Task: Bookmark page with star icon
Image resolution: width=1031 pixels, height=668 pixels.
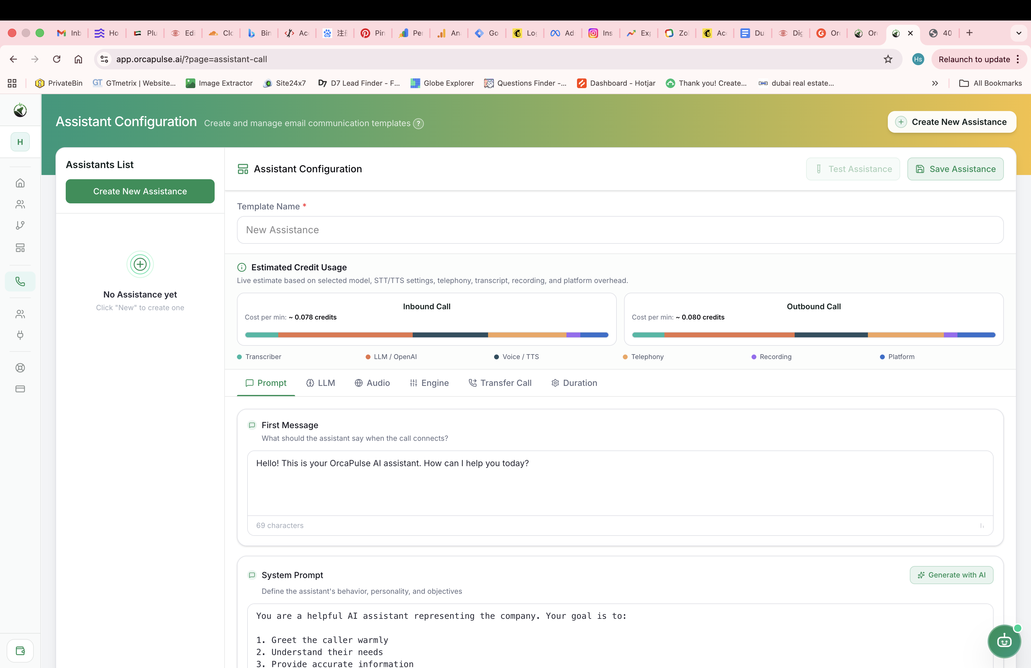Action: [x=888, y=59]
